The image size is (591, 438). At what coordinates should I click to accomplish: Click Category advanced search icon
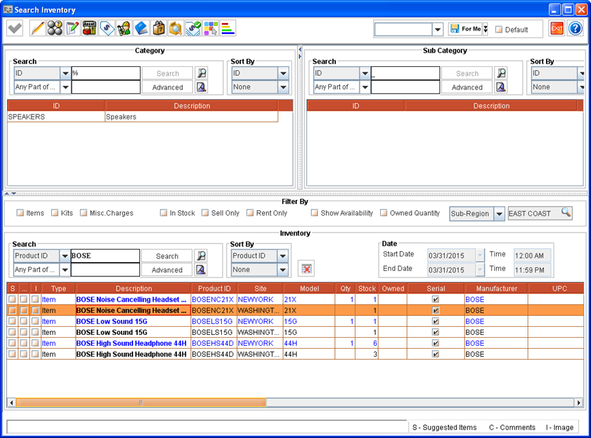(202, 87)
